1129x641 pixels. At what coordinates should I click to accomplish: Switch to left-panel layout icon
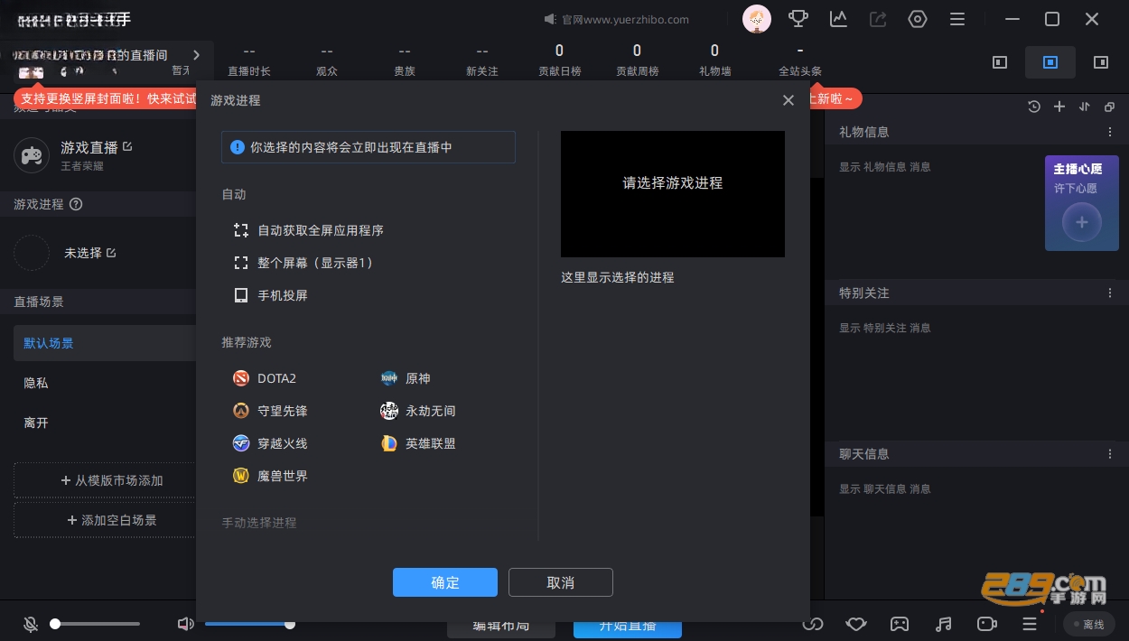1000,62
